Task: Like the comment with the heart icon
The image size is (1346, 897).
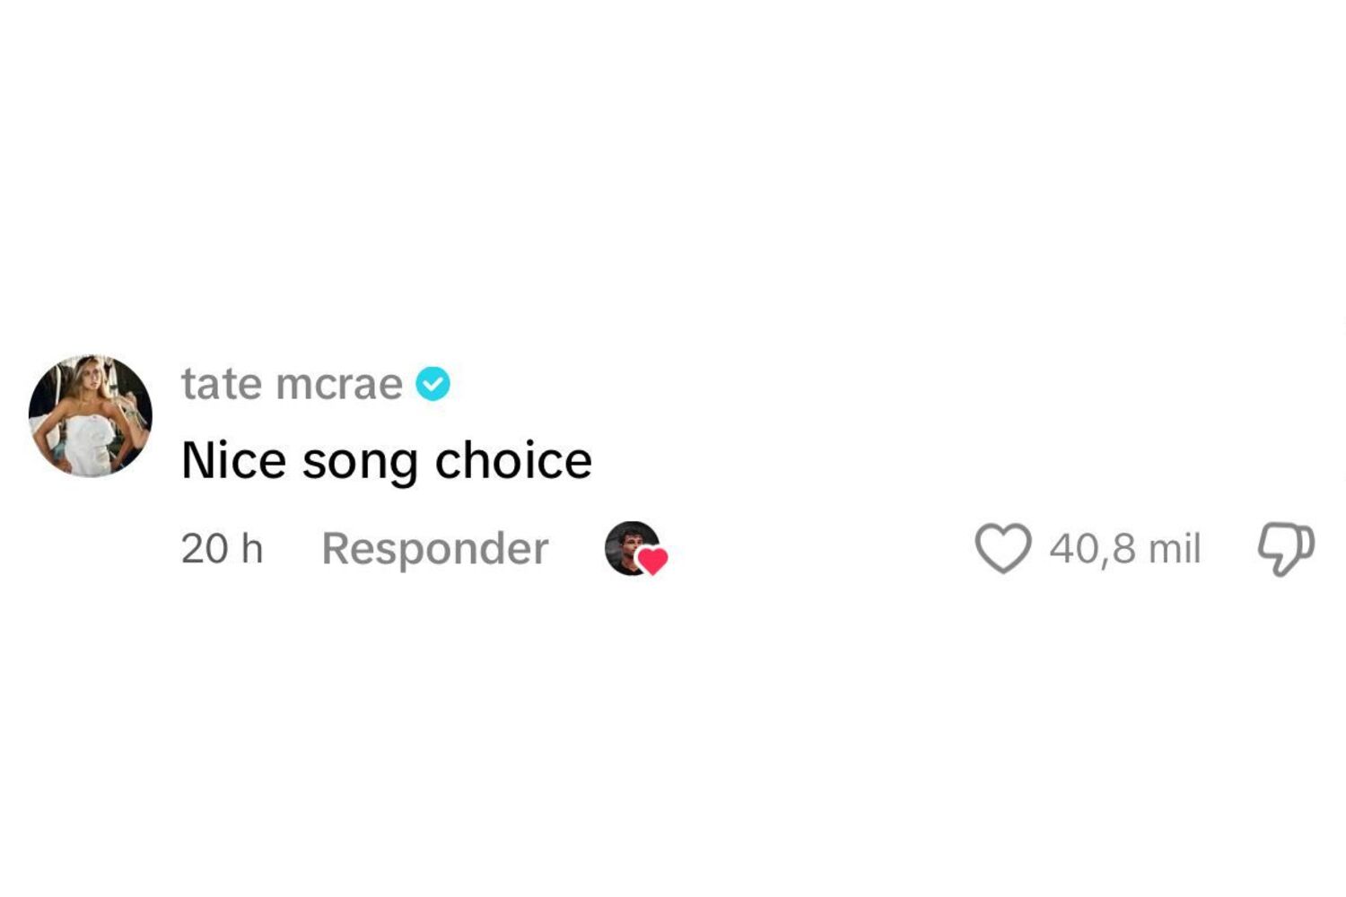Action: [1002, 548]
